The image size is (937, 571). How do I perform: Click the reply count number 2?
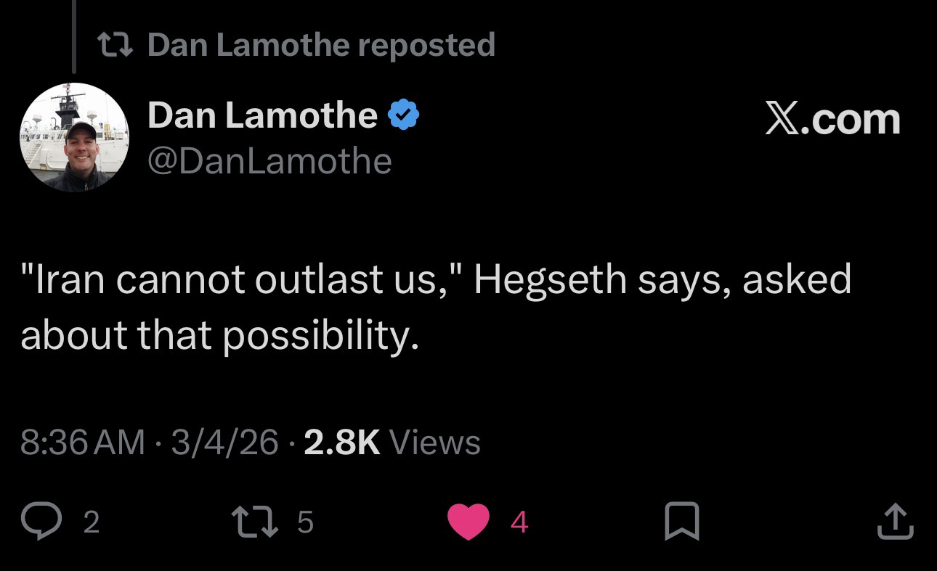coord(90,522)
